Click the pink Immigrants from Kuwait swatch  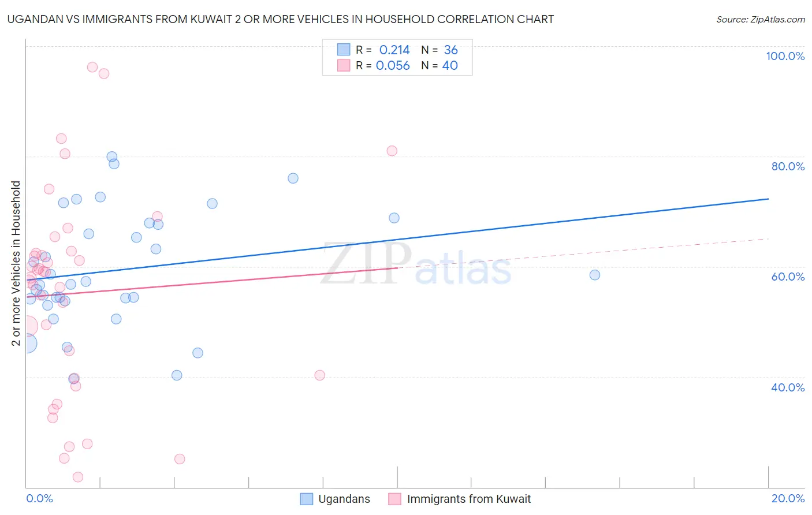[394, 499]
